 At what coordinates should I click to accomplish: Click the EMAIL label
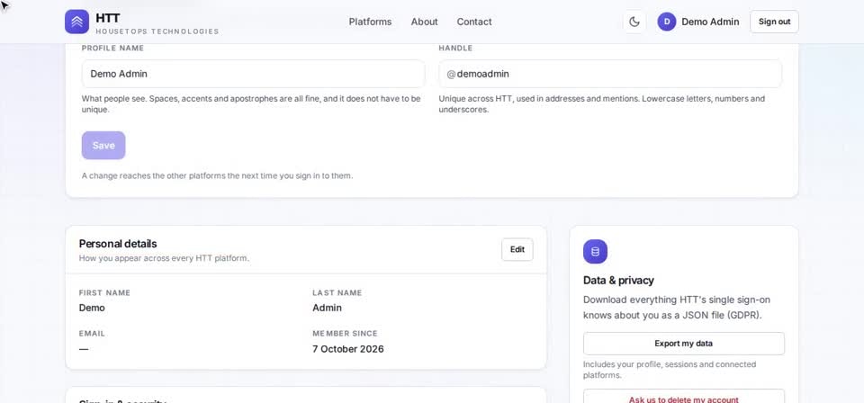[x=92, y=334]
